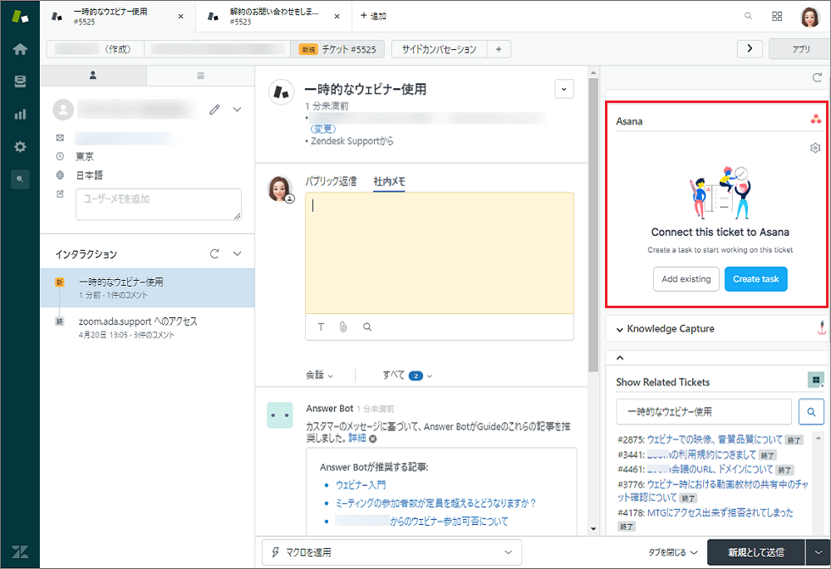Screen dimensions: 831x569
Task: Expand the requester options chevron beside the pencil
Action: (x=237, y=110)
